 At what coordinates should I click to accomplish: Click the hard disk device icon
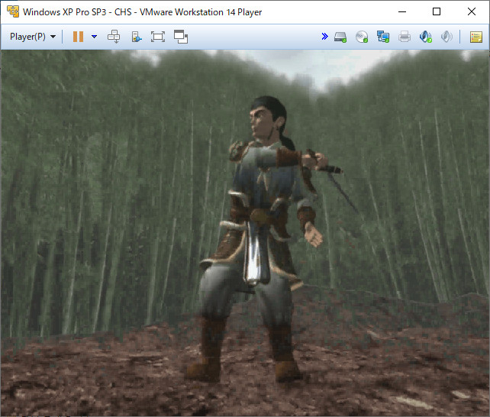click(x=340, y=37)
